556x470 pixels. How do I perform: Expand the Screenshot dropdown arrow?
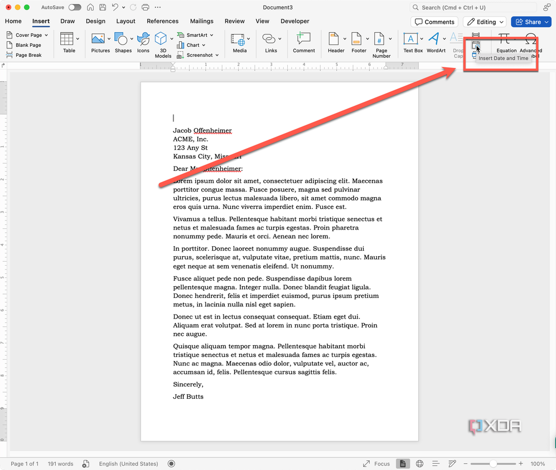point(217,55)
